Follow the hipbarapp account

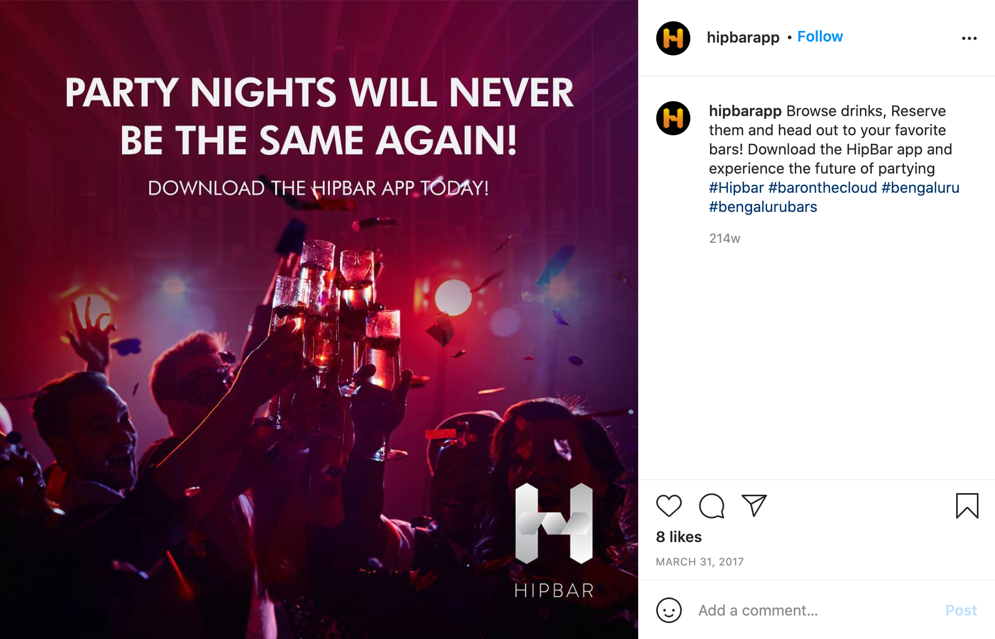tap(820, 37)
